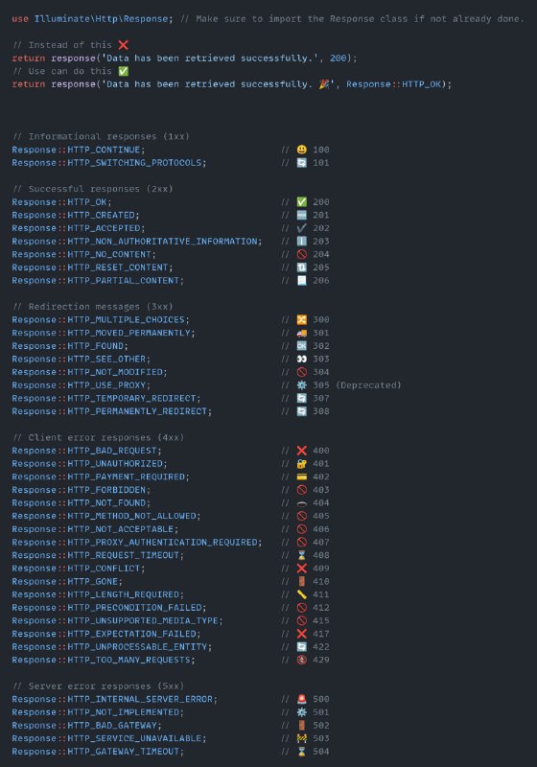Click the hourglass emoji beside 408
Screen dimensions: 537x767
click(x=302, y=555)
